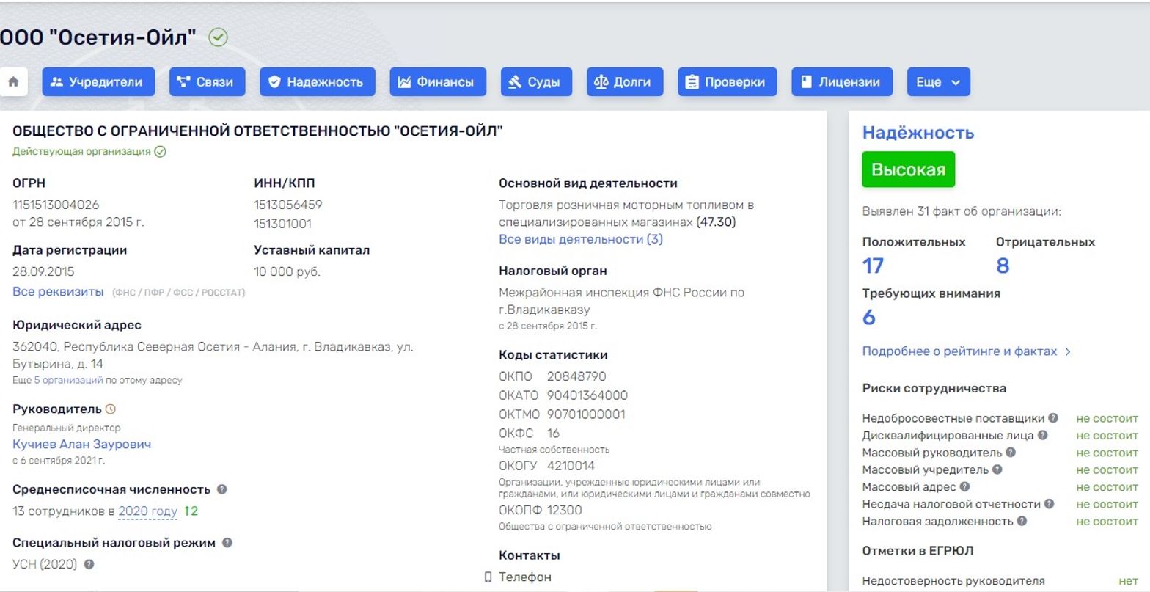Click the ОГРН number 1151513004026
The width and height of the screenshot is (1150, 592).
pyautogui.click(x=56, y=205)
